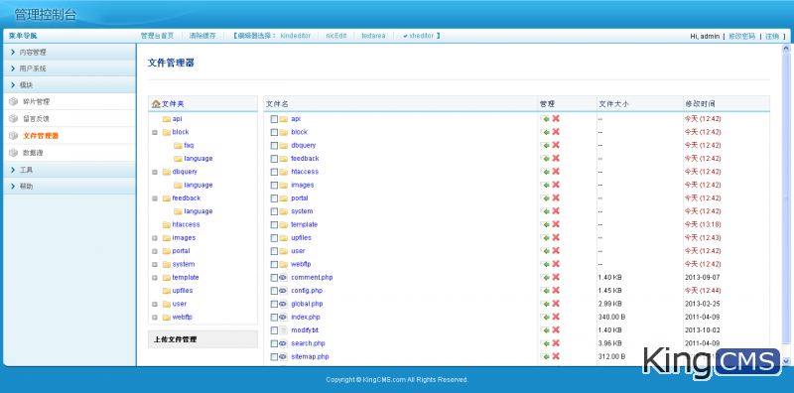Click the green arrow icon for index.php

pos(545,317)
